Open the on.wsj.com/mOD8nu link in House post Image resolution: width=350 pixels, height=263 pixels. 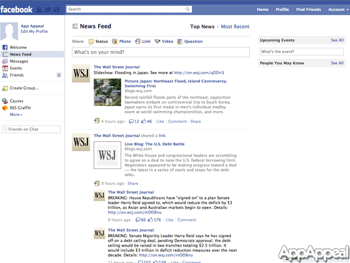pos(135,213)
